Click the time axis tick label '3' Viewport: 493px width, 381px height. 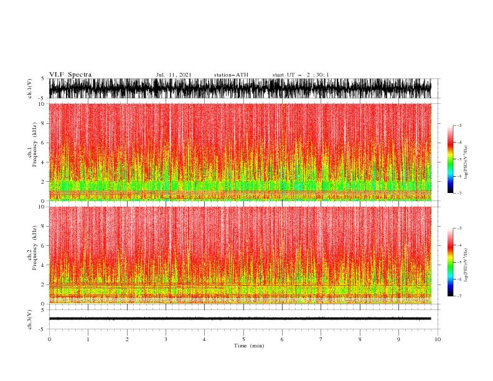pyautogui.click(x=166, y=339)
